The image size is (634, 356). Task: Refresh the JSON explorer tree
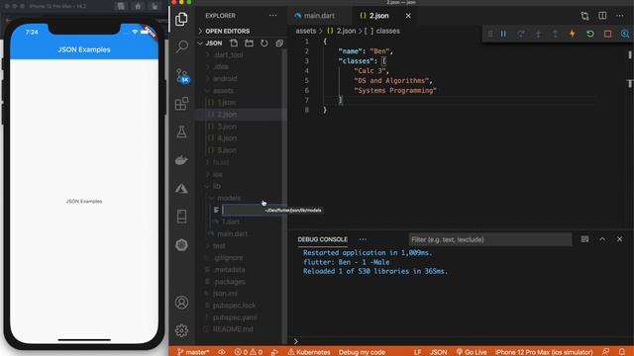264,43
